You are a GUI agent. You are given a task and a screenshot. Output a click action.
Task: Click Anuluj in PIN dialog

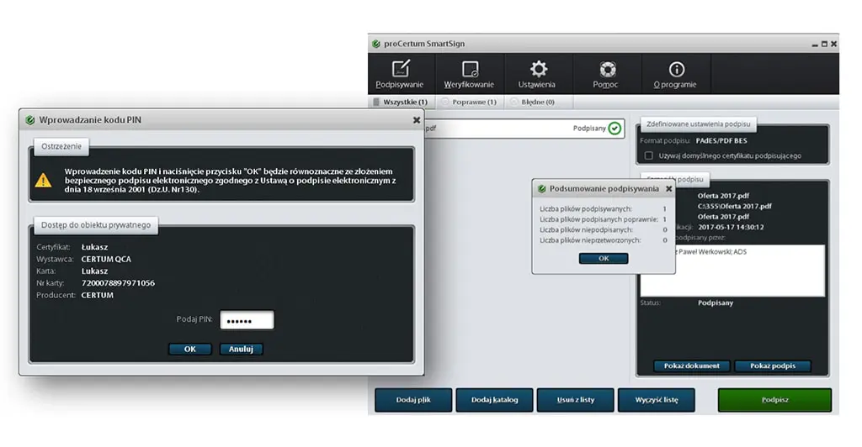point(241,350)
